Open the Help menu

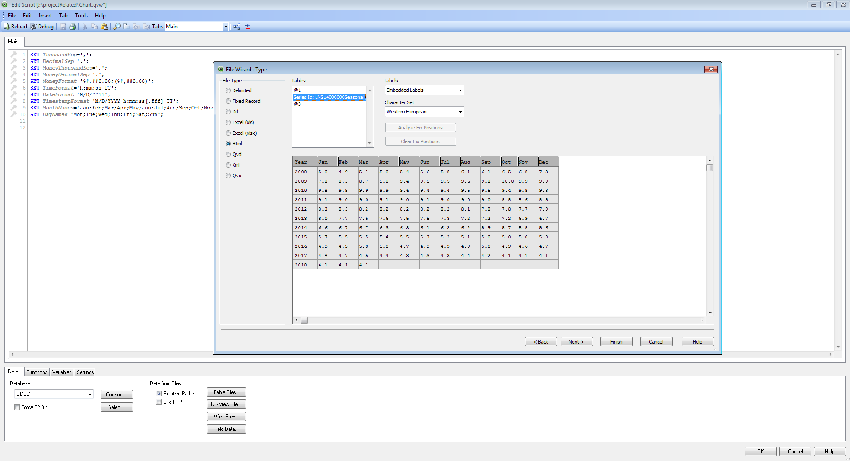100,16
